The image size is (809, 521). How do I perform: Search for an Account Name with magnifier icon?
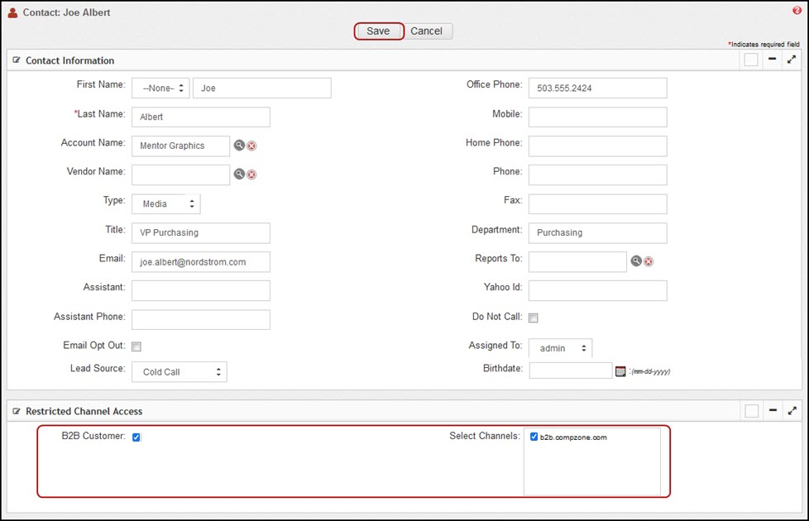[239, 146]
